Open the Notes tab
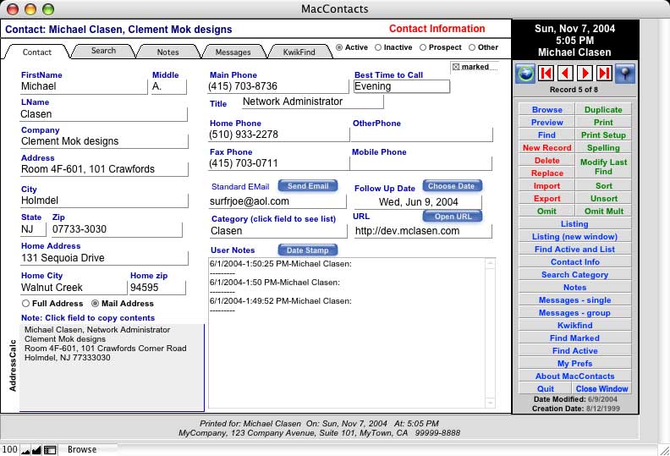The width and height of the screenshot is (670, 456). click(168, 52)
